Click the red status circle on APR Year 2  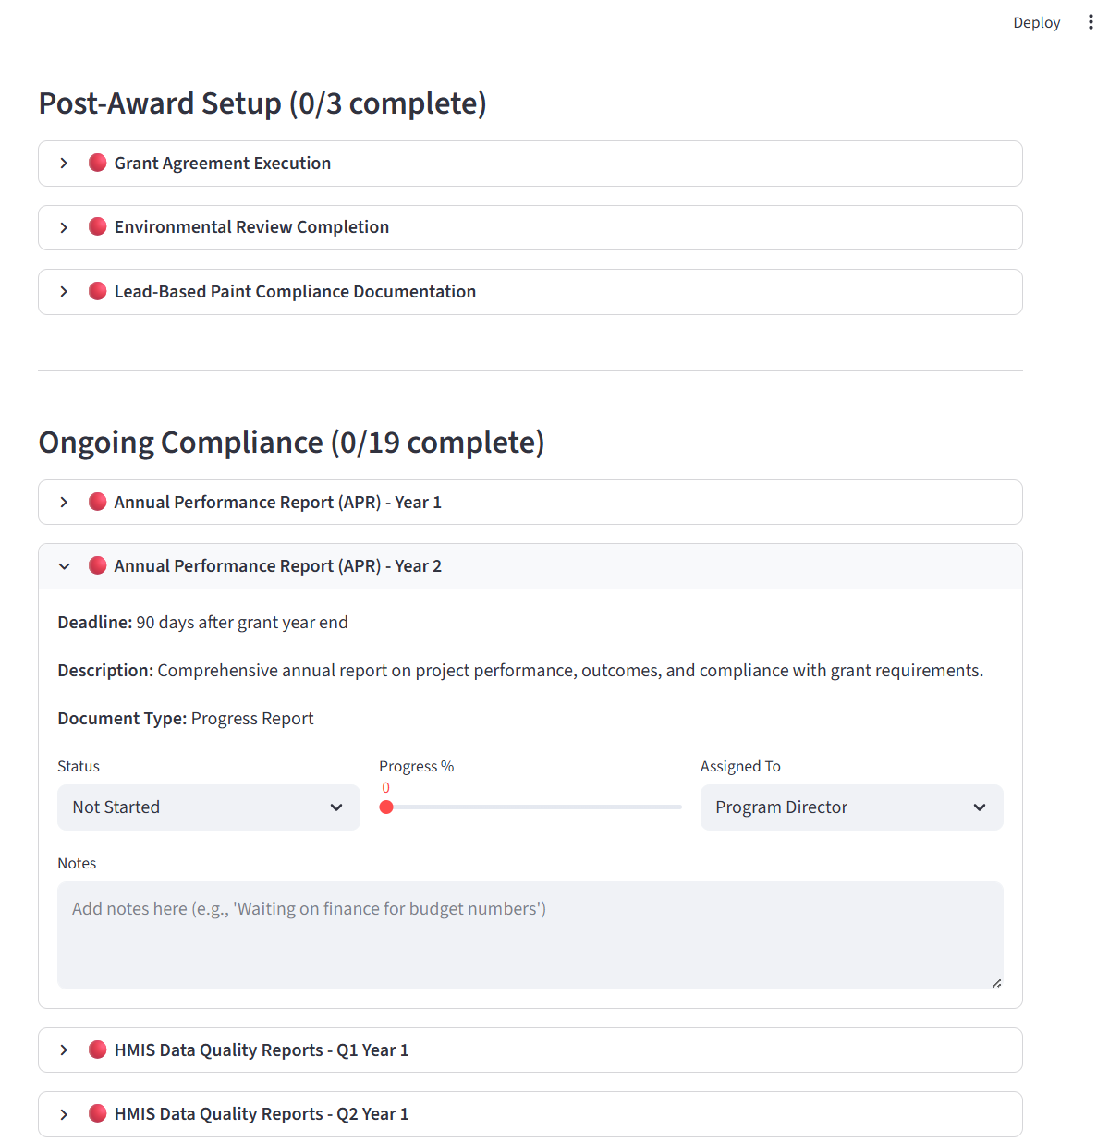(x=97, y=565)
